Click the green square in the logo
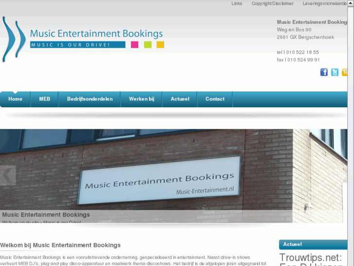This screenshot has height=266, width=354. tap(148, 44)
